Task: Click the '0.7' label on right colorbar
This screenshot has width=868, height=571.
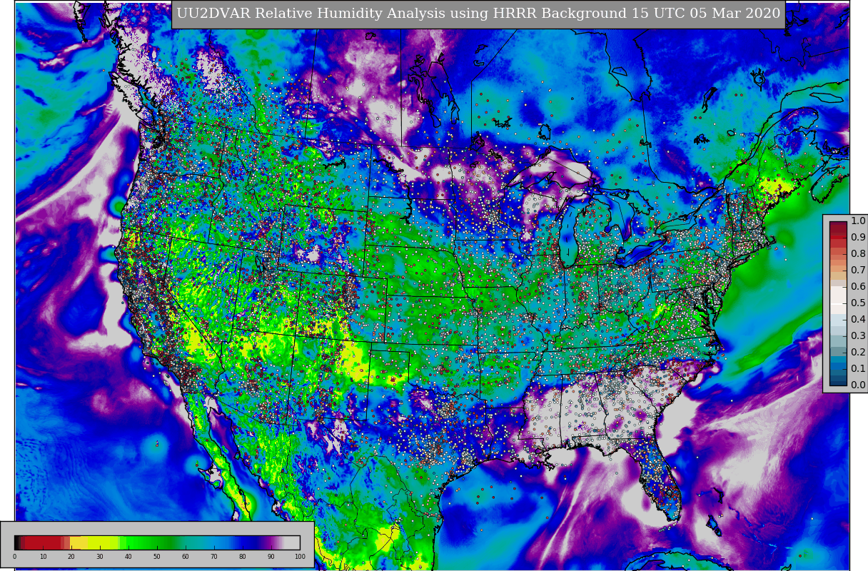Action: point(858,270)
